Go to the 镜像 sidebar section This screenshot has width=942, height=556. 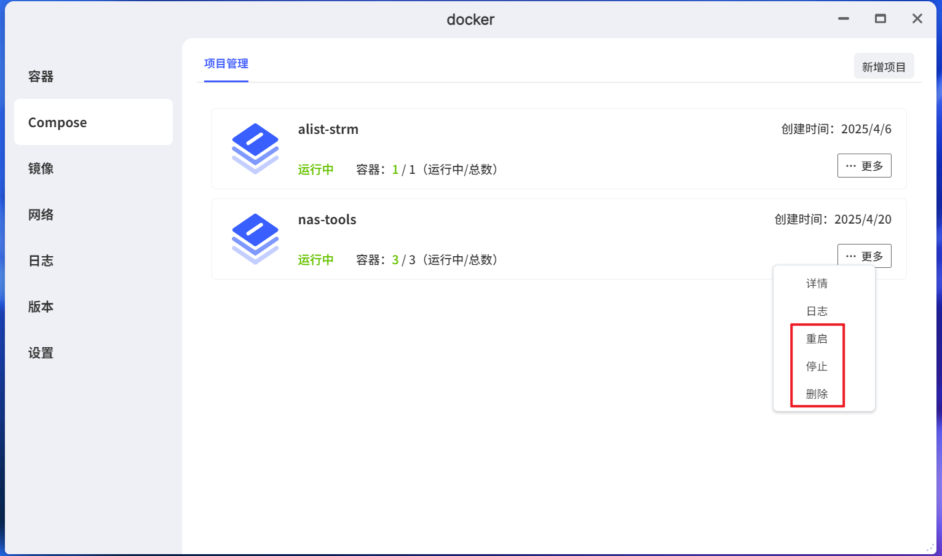click(93, 168)
